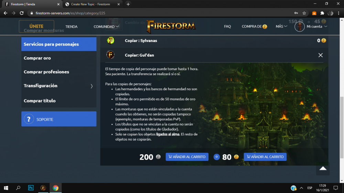Open the TIENDA menu item

point(71,26)
